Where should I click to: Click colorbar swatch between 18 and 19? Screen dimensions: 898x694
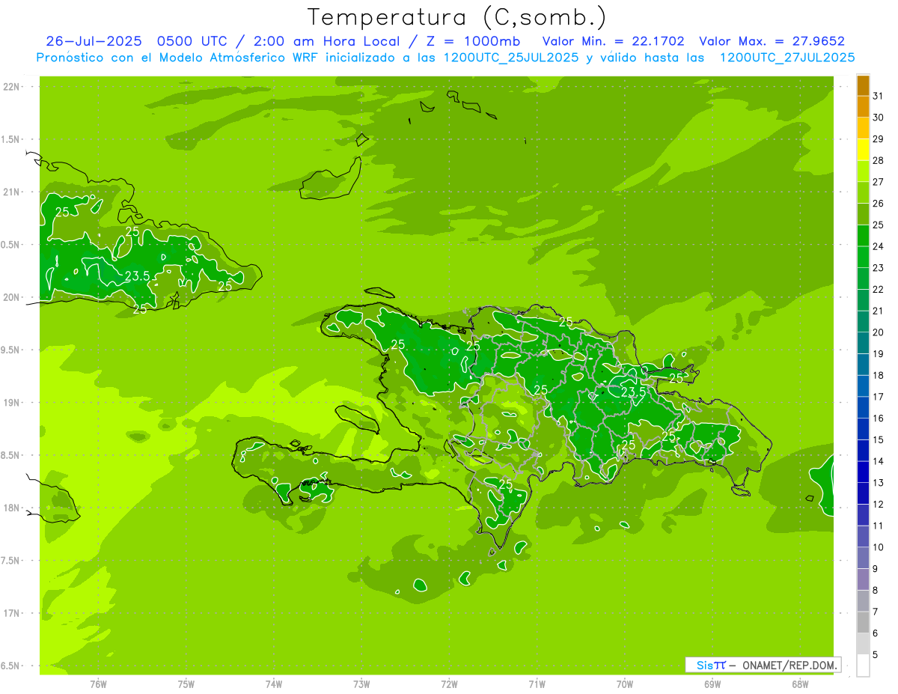[x=863, y=365]
